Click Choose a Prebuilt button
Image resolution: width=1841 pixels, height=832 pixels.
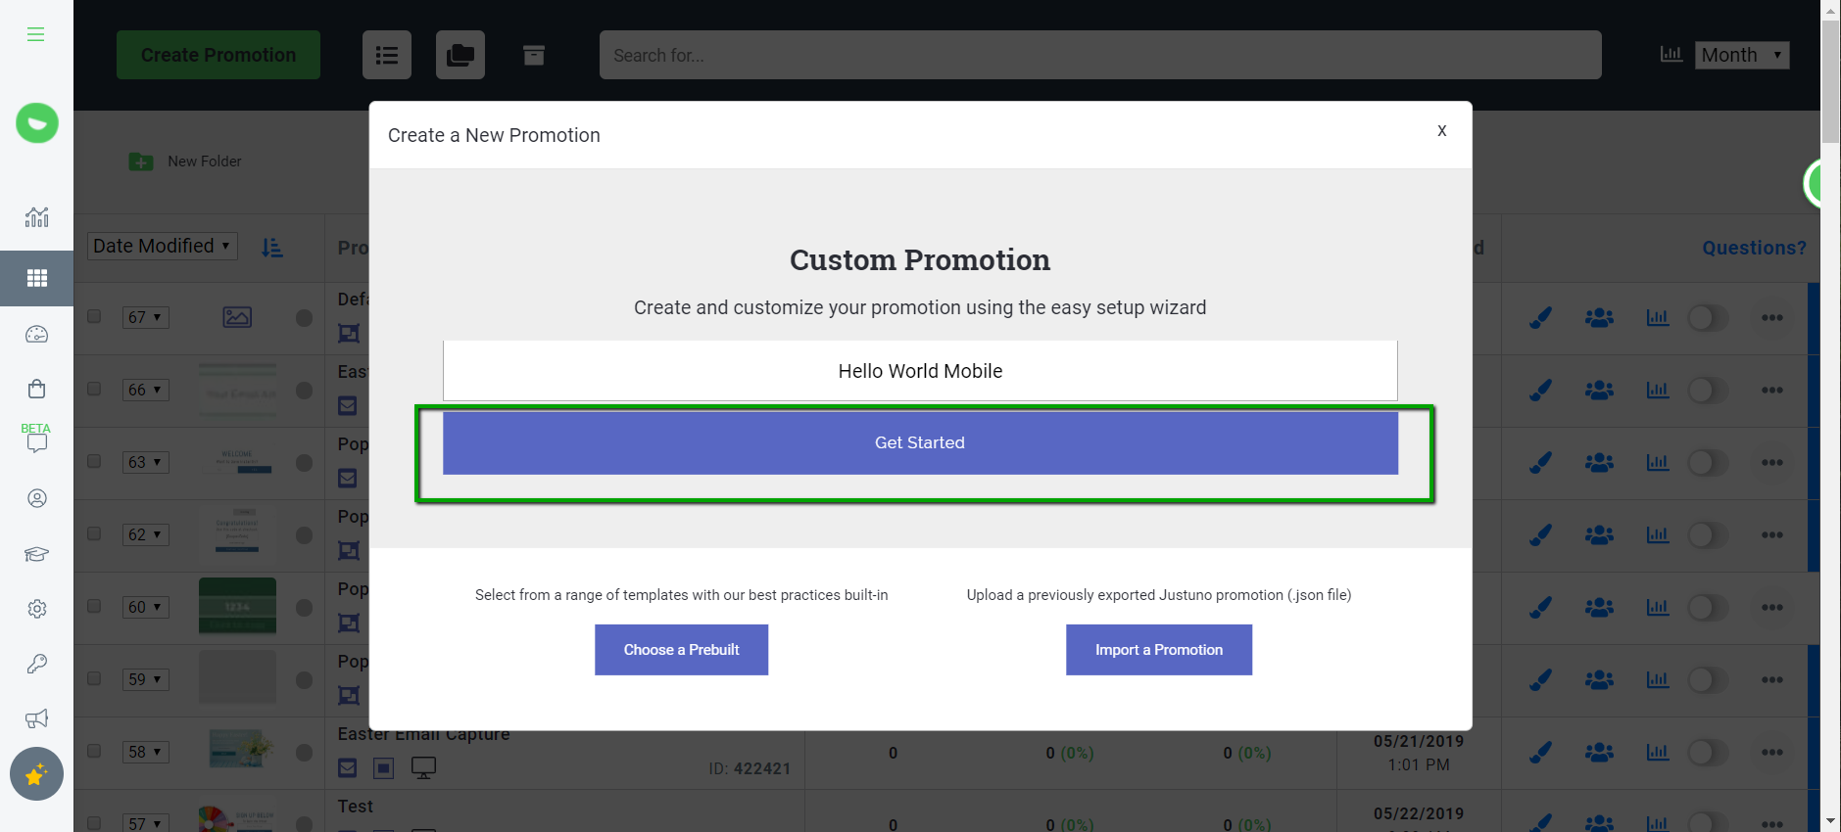[681, 650]
